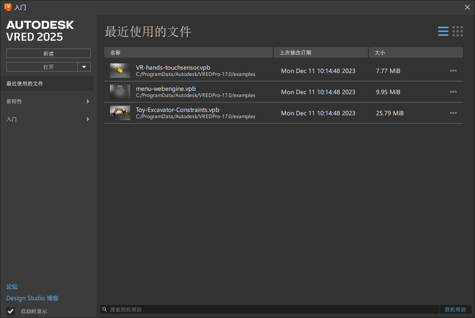The width and height of the screenshot is (475, 318).
Task: Click the VRED logo in title bar
Action: (x=8, y=7)
